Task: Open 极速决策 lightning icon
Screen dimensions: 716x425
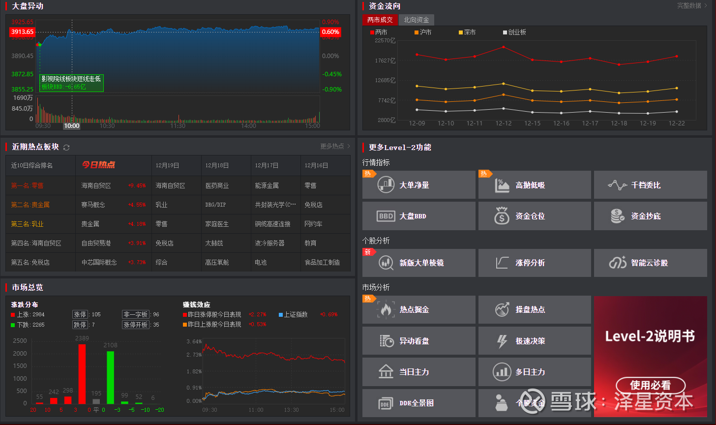Action: [x=502, y=340]
